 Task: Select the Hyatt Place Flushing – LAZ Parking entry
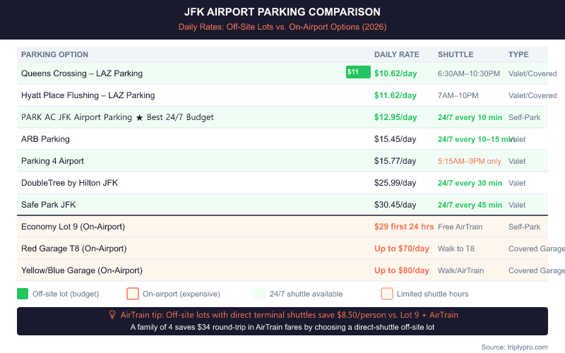pyautogui.click(x=88, y=95)
